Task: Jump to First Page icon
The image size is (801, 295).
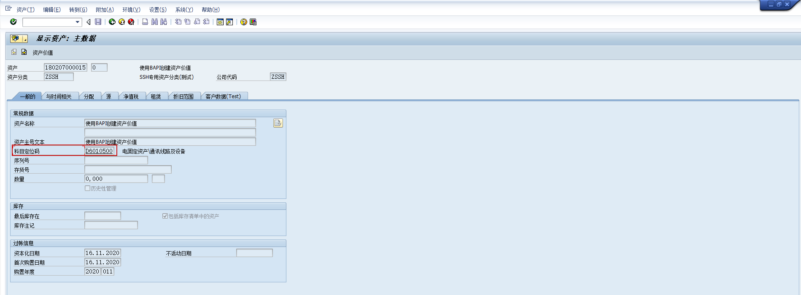Action: pyautogui.click(x=178, y=22)
